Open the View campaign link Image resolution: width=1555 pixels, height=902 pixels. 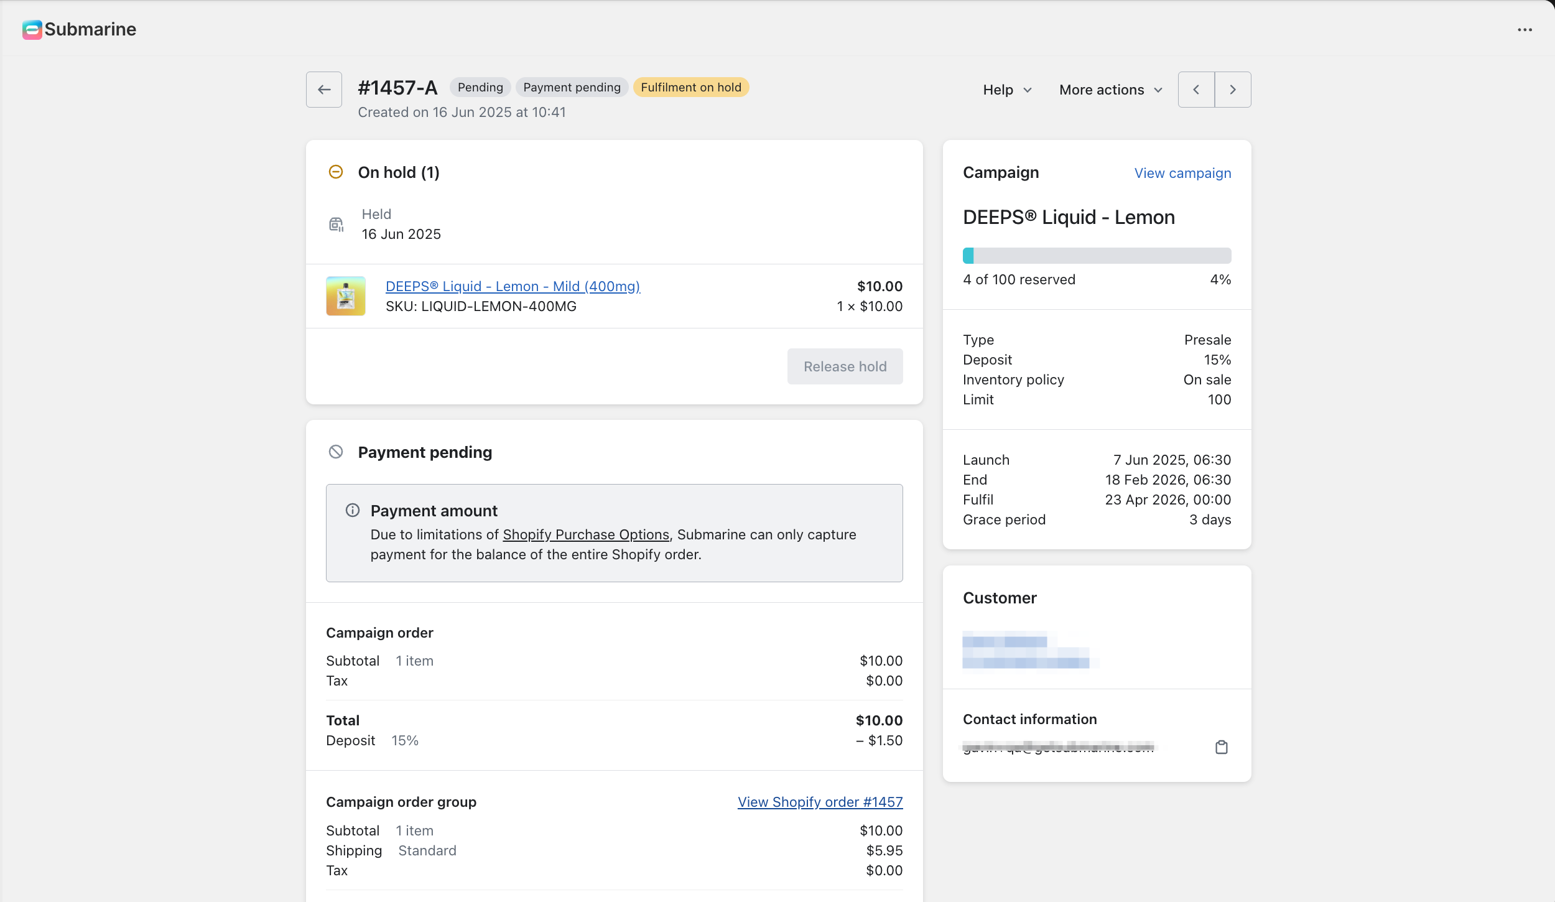tap(1182, 173)
